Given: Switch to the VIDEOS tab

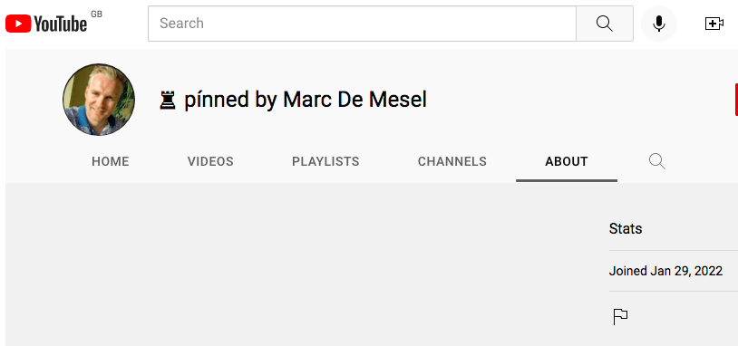Looking at the screenshot, I should click(x=210, y=162).
